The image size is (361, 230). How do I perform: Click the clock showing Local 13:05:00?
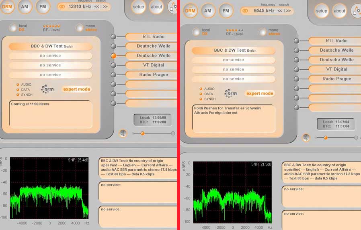click(153, 120)
